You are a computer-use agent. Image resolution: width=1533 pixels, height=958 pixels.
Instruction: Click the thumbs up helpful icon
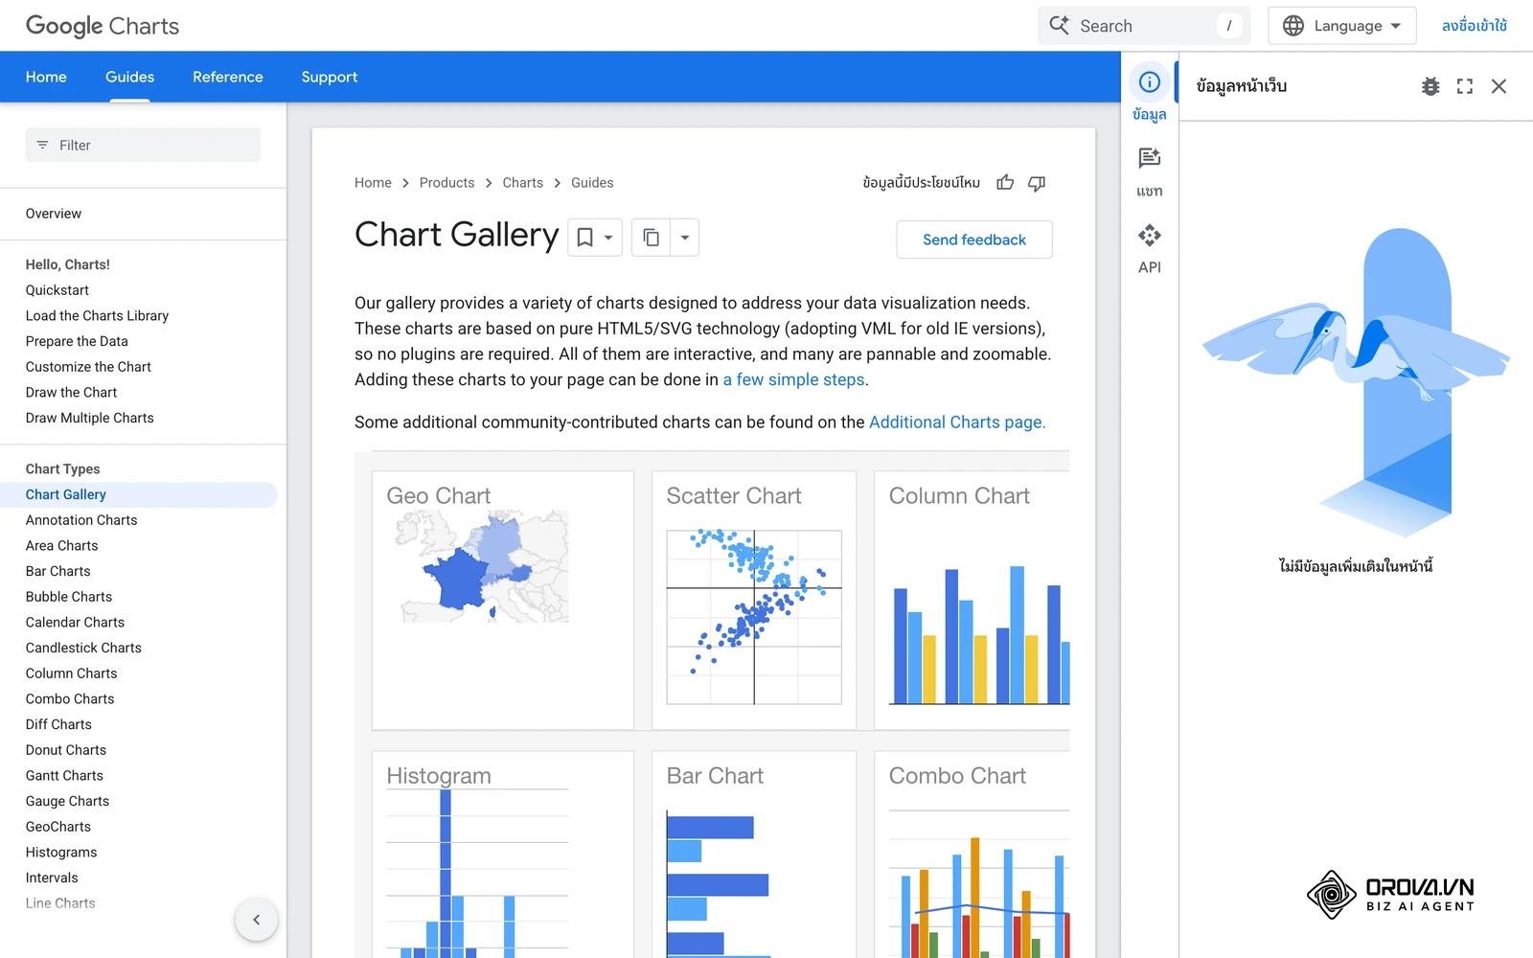click(1005, 183)
